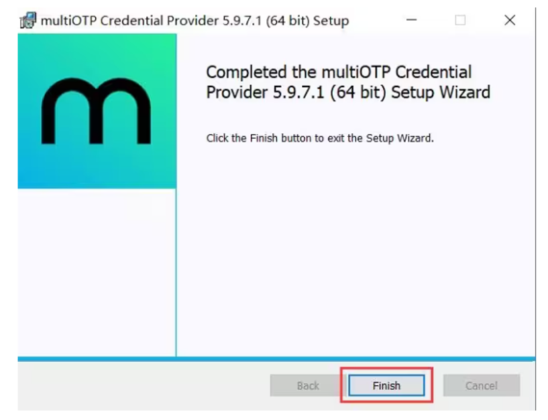548x420 pixels.
Task: Click '(64 bit) Setup' in the title bar
Action: pos(307,21)
